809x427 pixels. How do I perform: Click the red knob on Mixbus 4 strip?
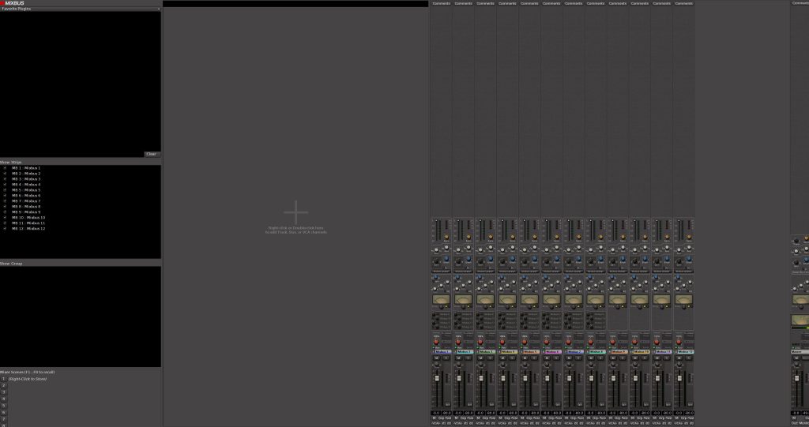502,342
